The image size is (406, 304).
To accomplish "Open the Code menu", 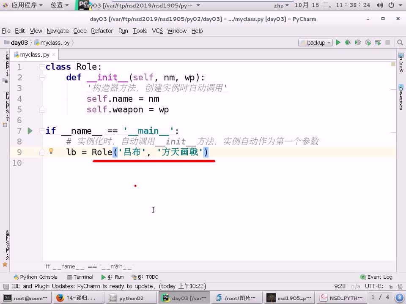I will 80,31.
